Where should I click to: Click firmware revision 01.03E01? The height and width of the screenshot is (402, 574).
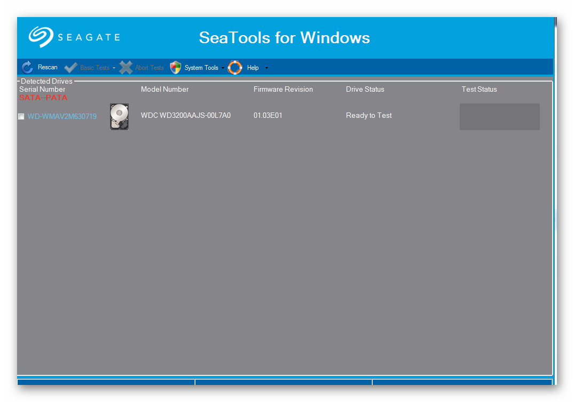[268, 116]
